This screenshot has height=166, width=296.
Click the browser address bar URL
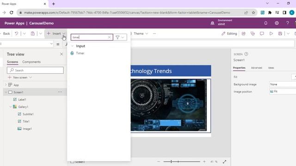[127, 12]
